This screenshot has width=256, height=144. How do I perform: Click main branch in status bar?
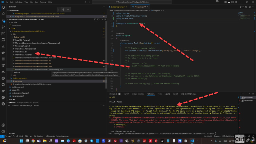9,136
